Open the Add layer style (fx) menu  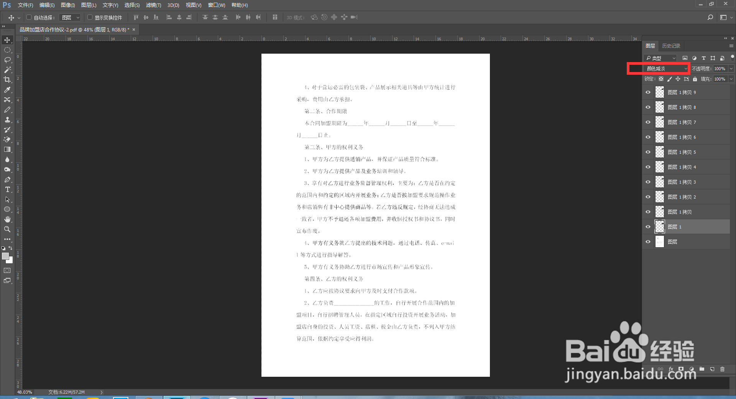(671, 369)
